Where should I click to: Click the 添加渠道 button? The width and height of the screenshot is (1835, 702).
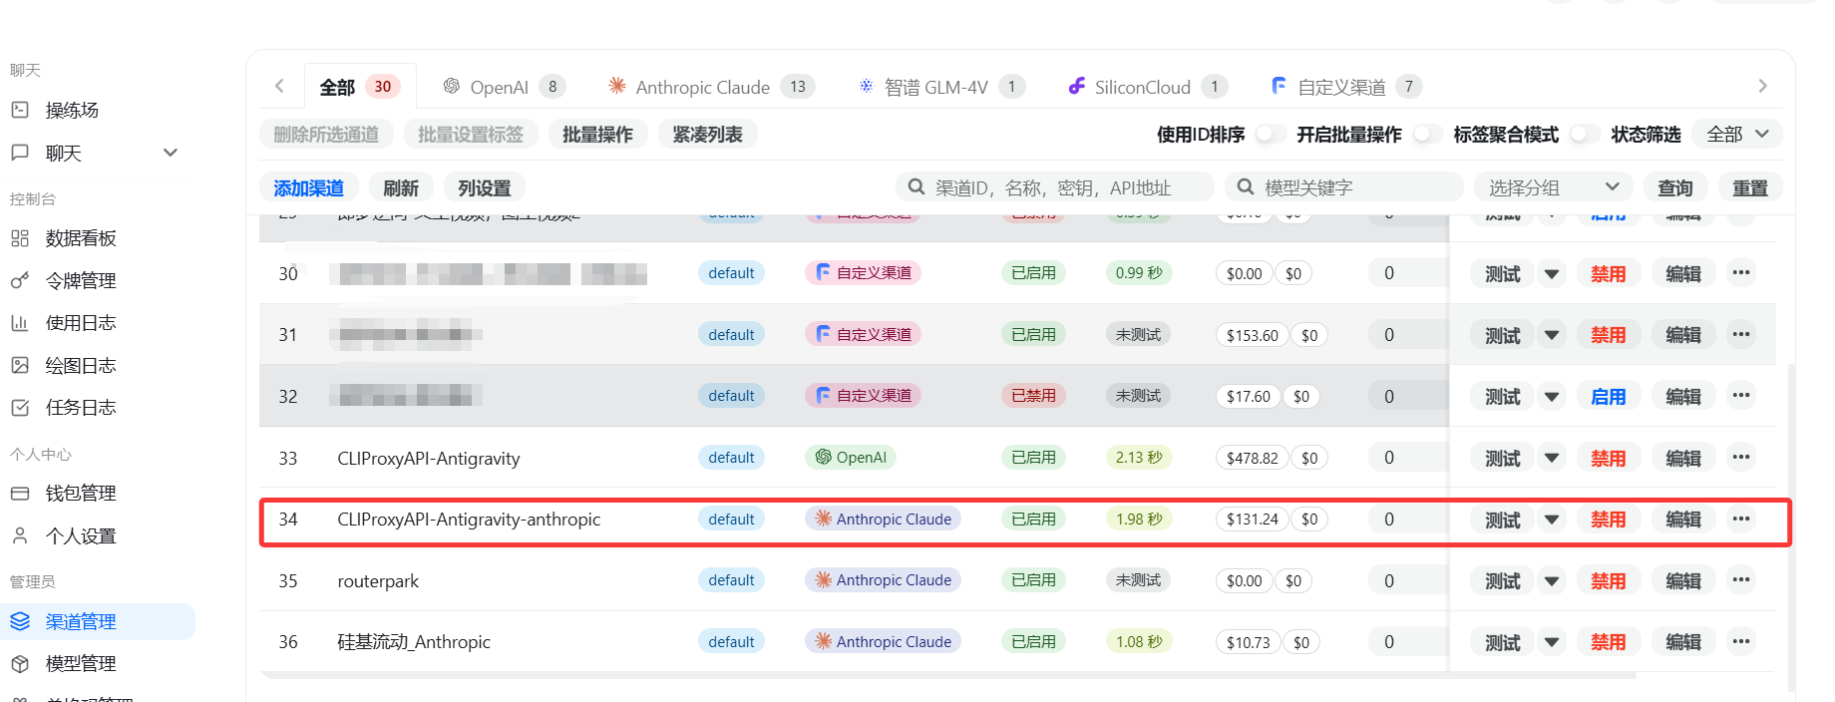coord(308,187)
